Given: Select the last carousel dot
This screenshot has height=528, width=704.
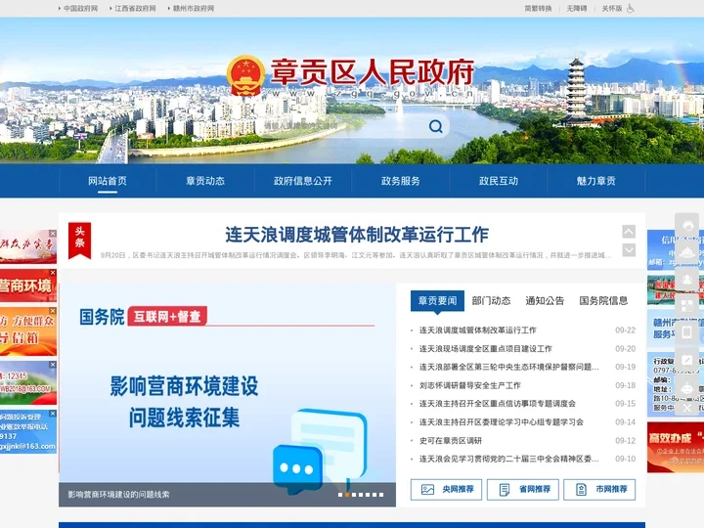Looking at the screenshot, I should point(381,495).
